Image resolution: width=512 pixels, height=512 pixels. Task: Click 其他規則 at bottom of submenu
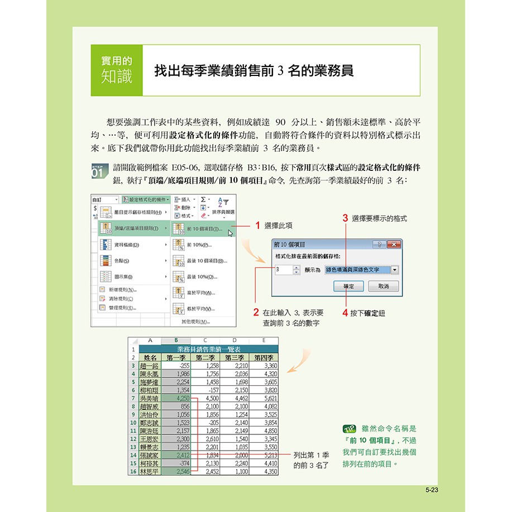tap(195, 322)
